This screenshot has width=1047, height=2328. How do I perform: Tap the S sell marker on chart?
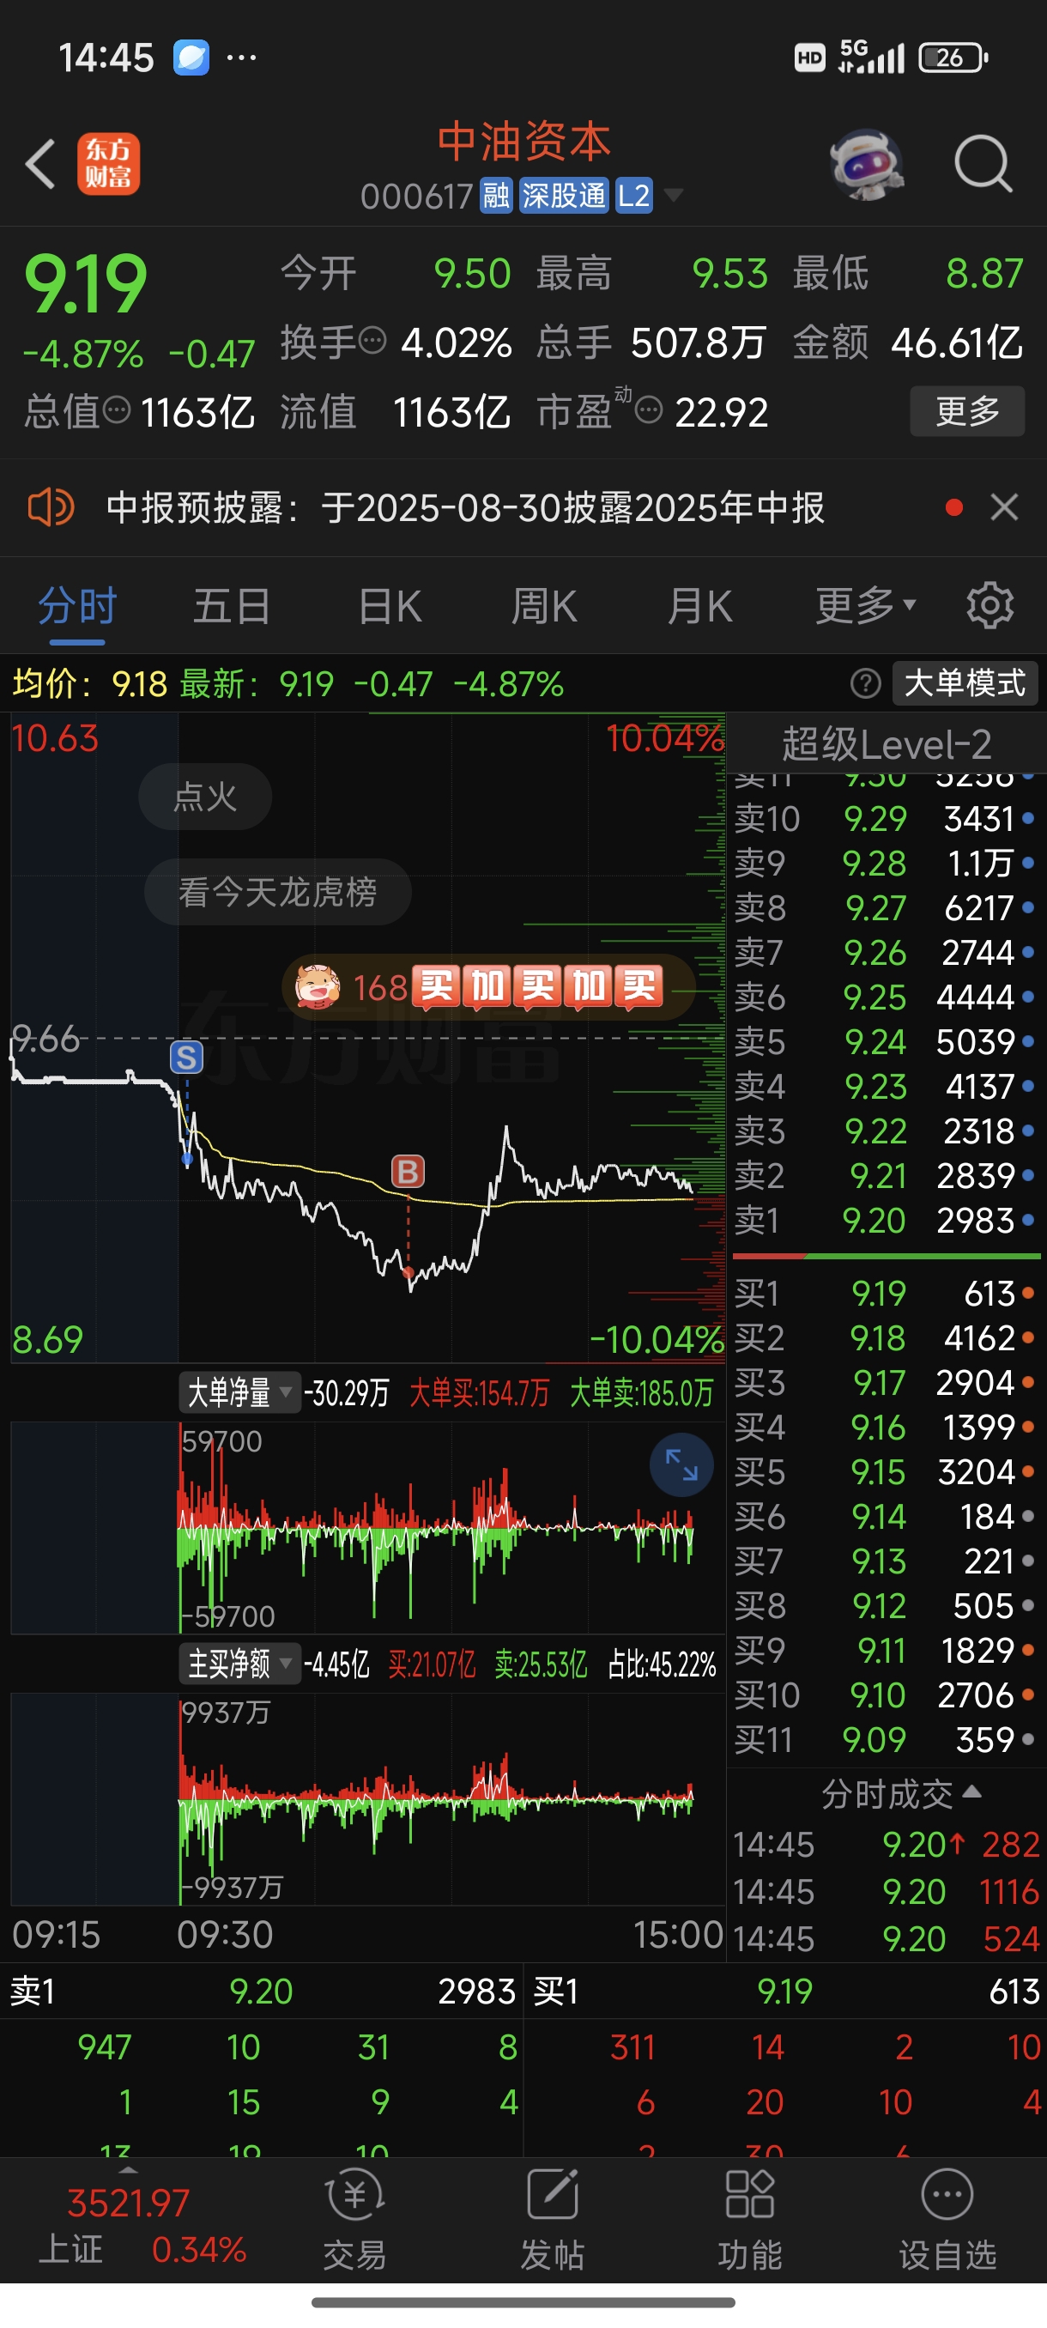[x=187, y=1057]
